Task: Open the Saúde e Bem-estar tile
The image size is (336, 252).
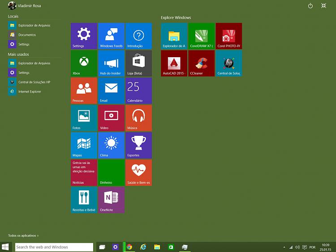Action: point(138,173)
